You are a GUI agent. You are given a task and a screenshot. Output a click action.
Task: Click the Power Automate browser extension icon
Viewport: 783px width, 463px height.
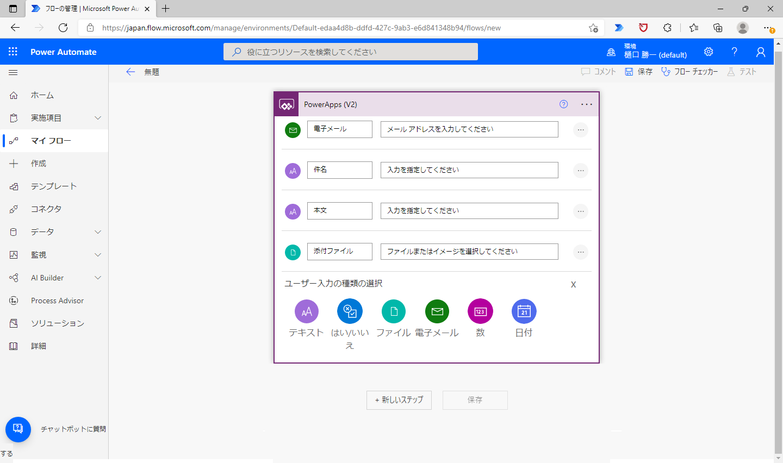(x=619, y=28)
